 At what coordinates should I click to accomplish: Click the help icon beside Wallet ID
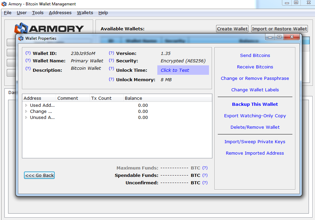(x=28, y=53)
